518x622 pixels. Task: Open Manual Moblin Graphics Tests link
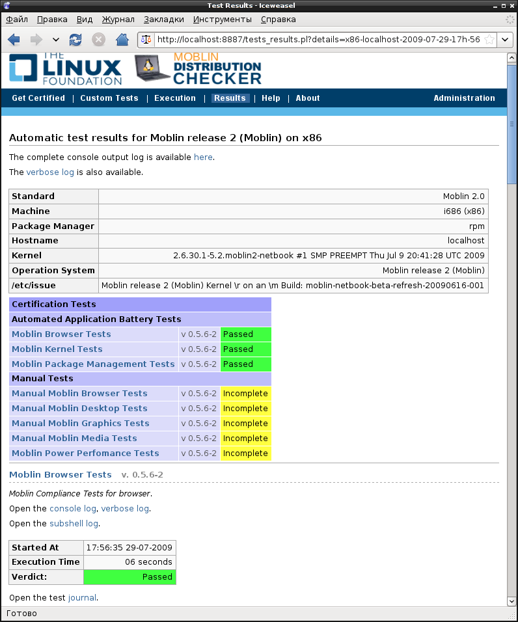[x=81, y=424]
